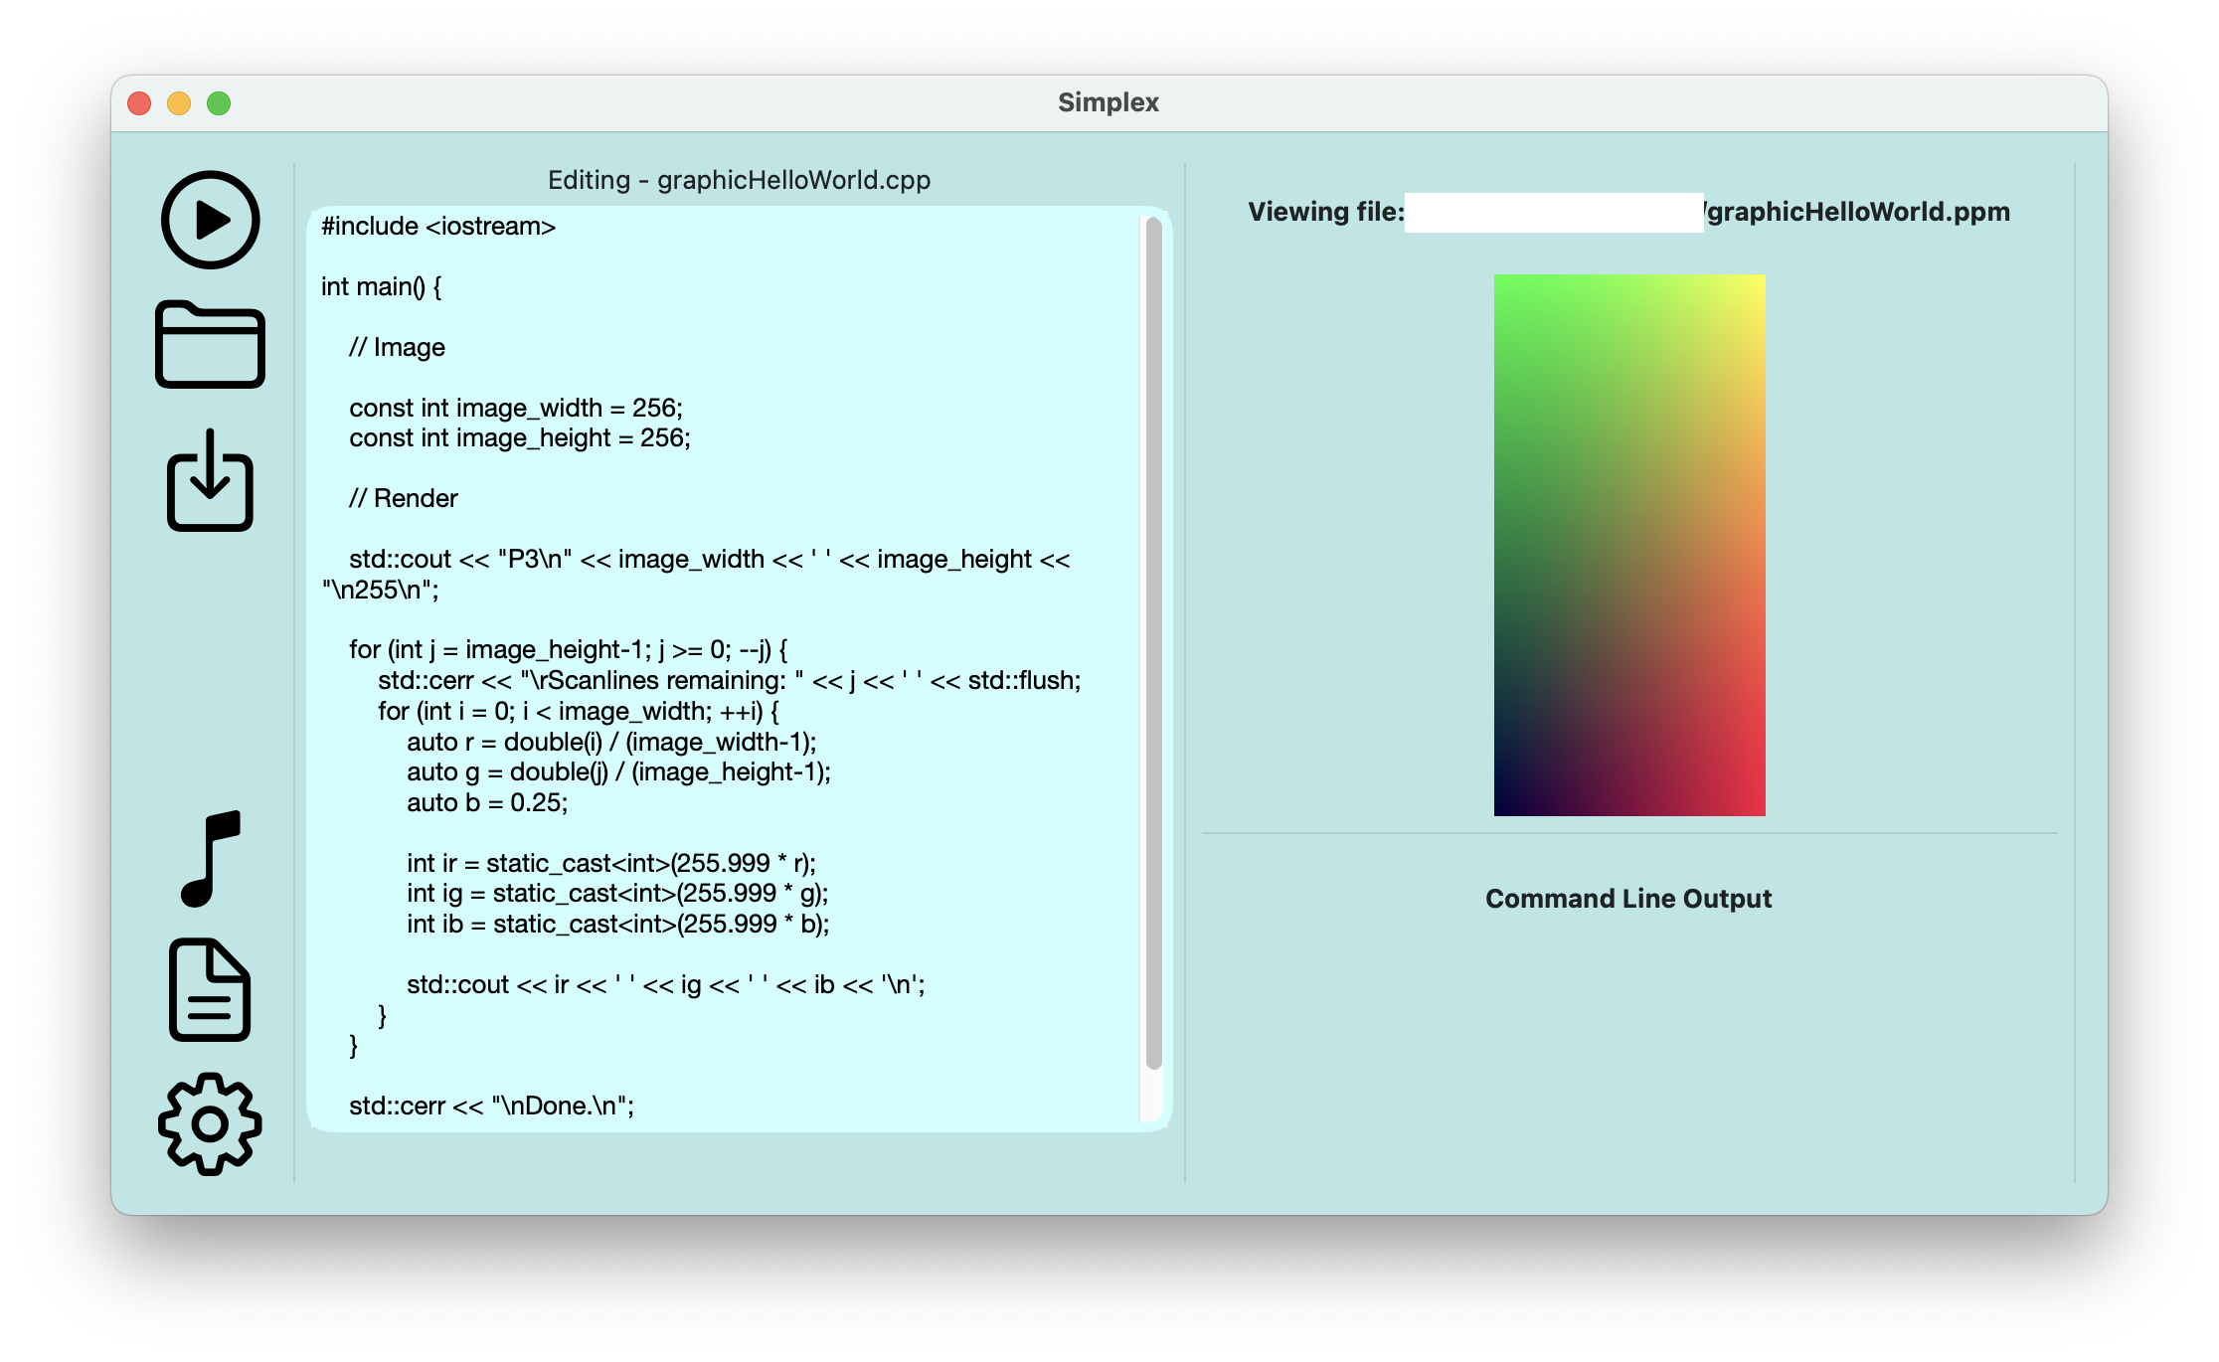
Task: Click the #include iostream line
Action: click(x=437, y=226)
